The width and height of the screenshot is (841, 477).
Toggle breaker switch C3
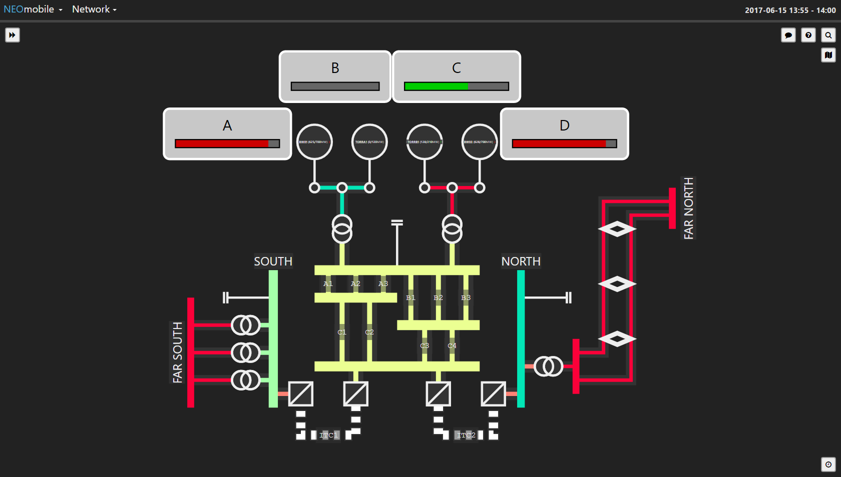click(x=425, y=345)
